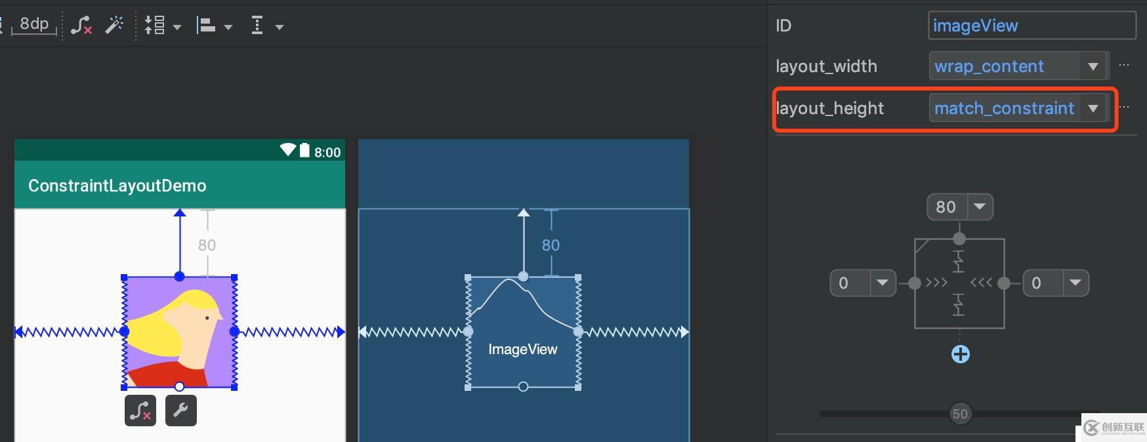1147x442 pixels.
Task: Click the toolbar Clear All Constraints icon
Action: coord(81,26)
